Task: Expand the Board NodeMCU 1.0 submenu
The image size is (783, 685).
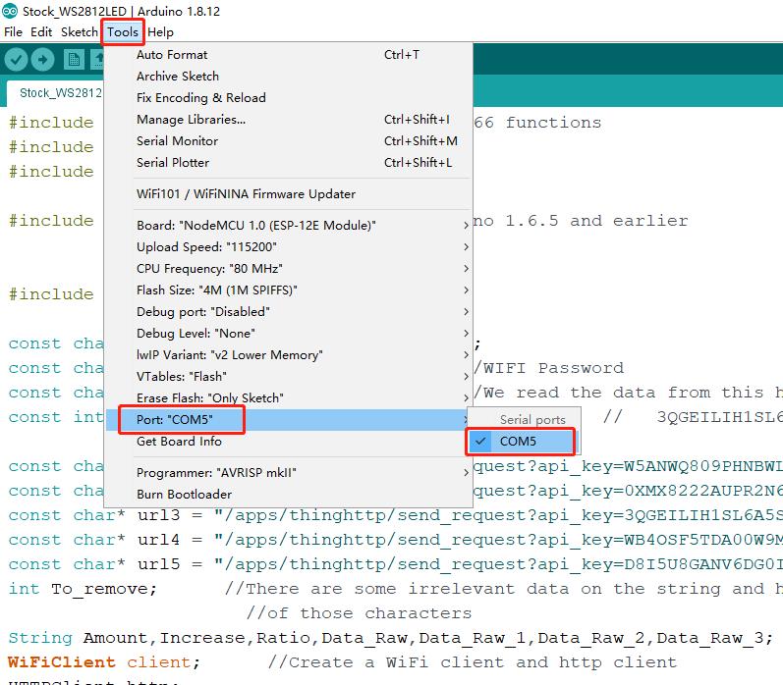Action: tap(255, 226)
